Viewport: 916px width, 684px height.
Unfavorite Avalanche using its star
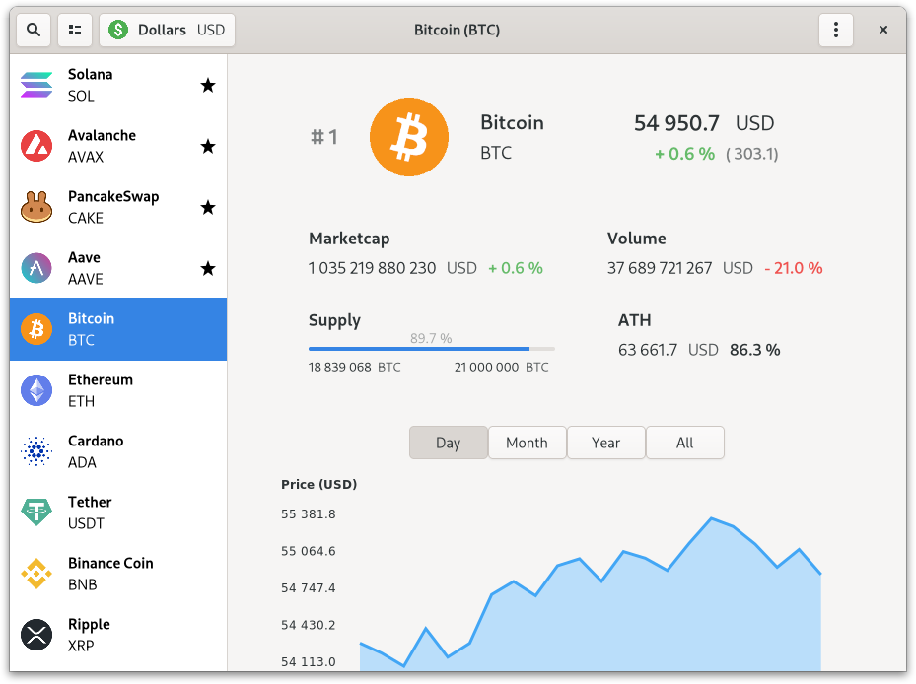208,146
